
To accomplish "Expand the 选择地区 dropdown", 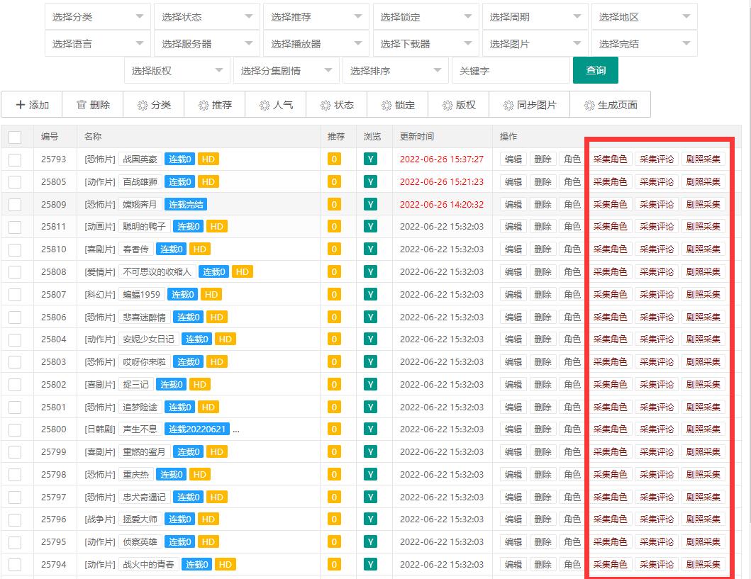I will pos(644,17).
